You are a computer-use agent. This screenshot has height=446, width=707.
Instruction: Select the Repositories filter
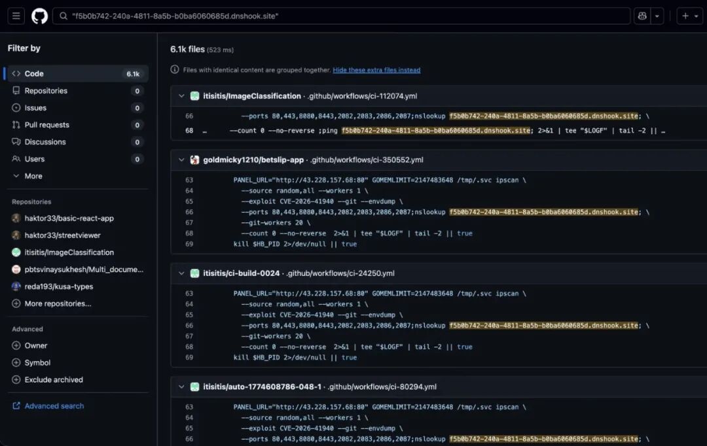(77, 90)
